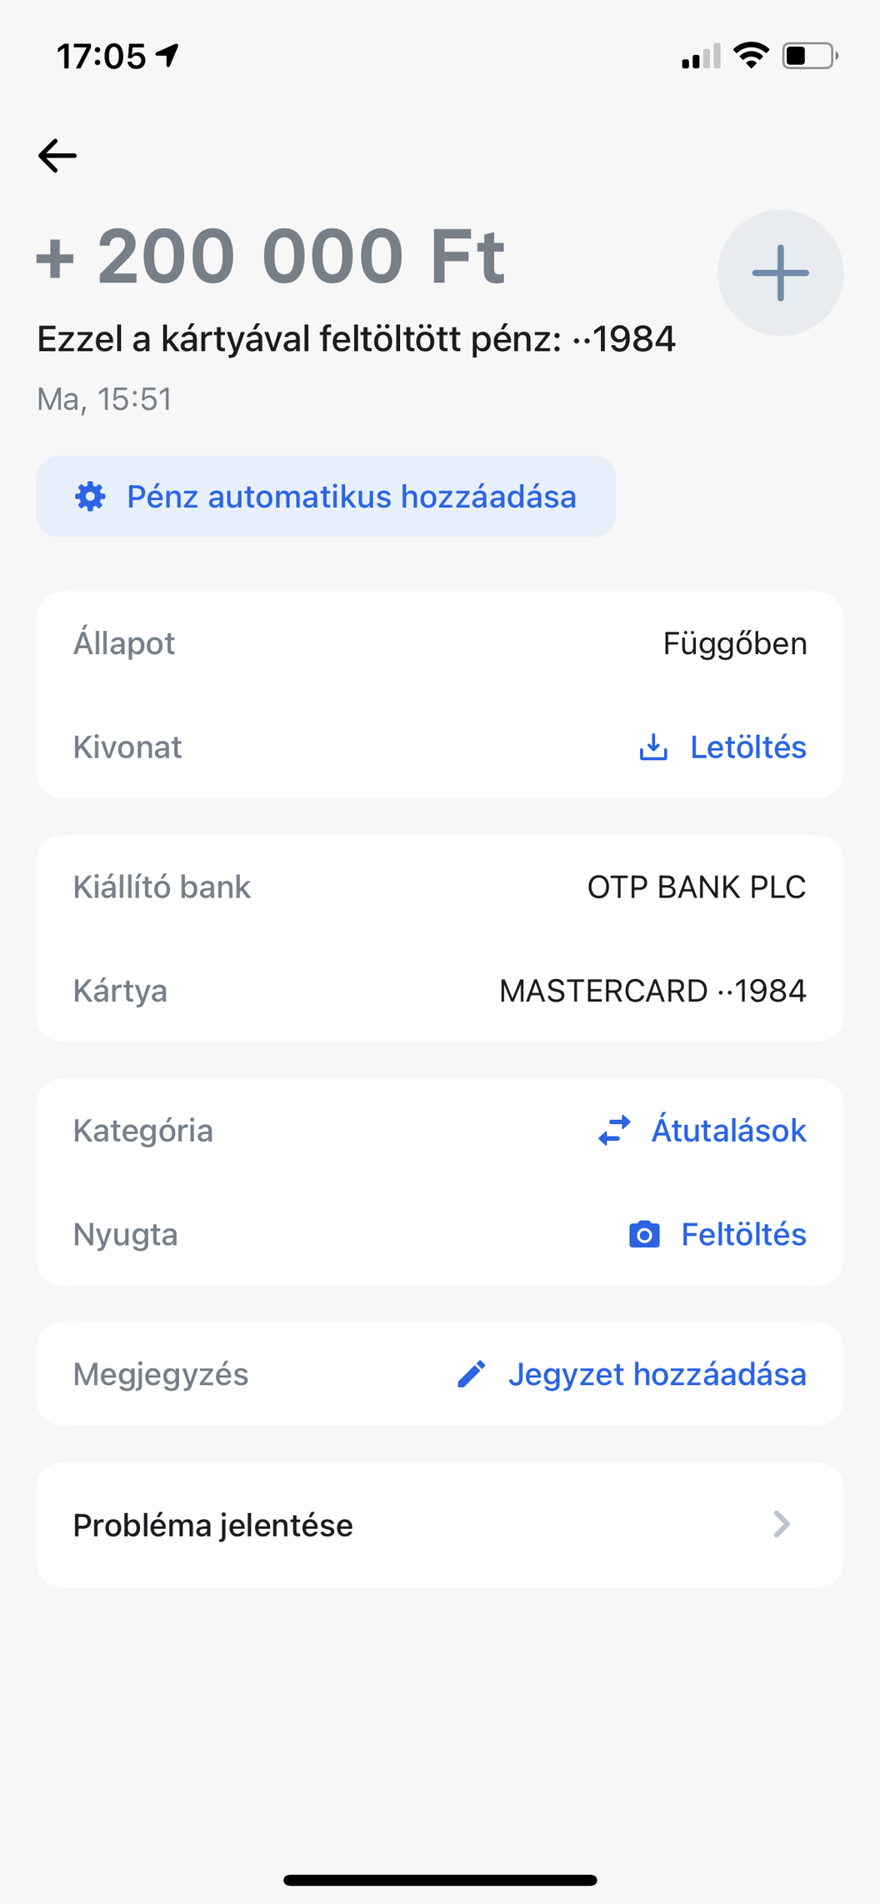Tap the battery indicator in status bar

(809, 56)
